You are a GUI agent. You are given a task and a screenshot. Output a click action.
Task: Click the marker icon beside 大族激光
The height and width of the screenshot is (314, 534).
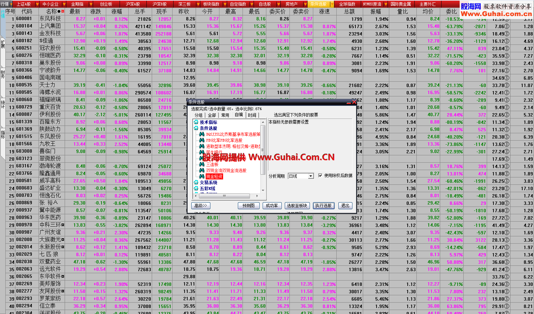coord(63,240)
